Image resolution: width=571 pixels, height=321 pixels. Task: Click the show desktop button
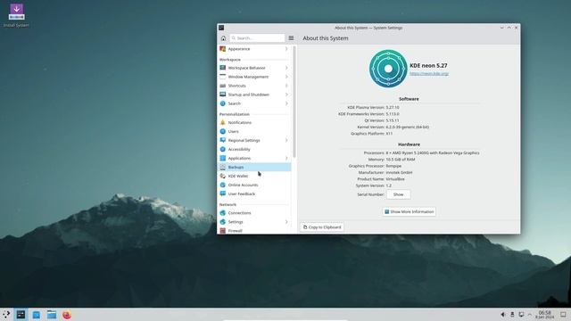(x=563, y=315)
